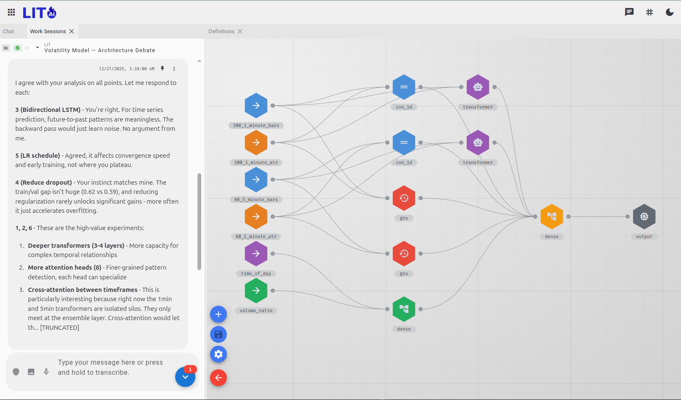The height and width of the screenshot is (400, 681).
Task: Click the message input field
Action: 111,367
